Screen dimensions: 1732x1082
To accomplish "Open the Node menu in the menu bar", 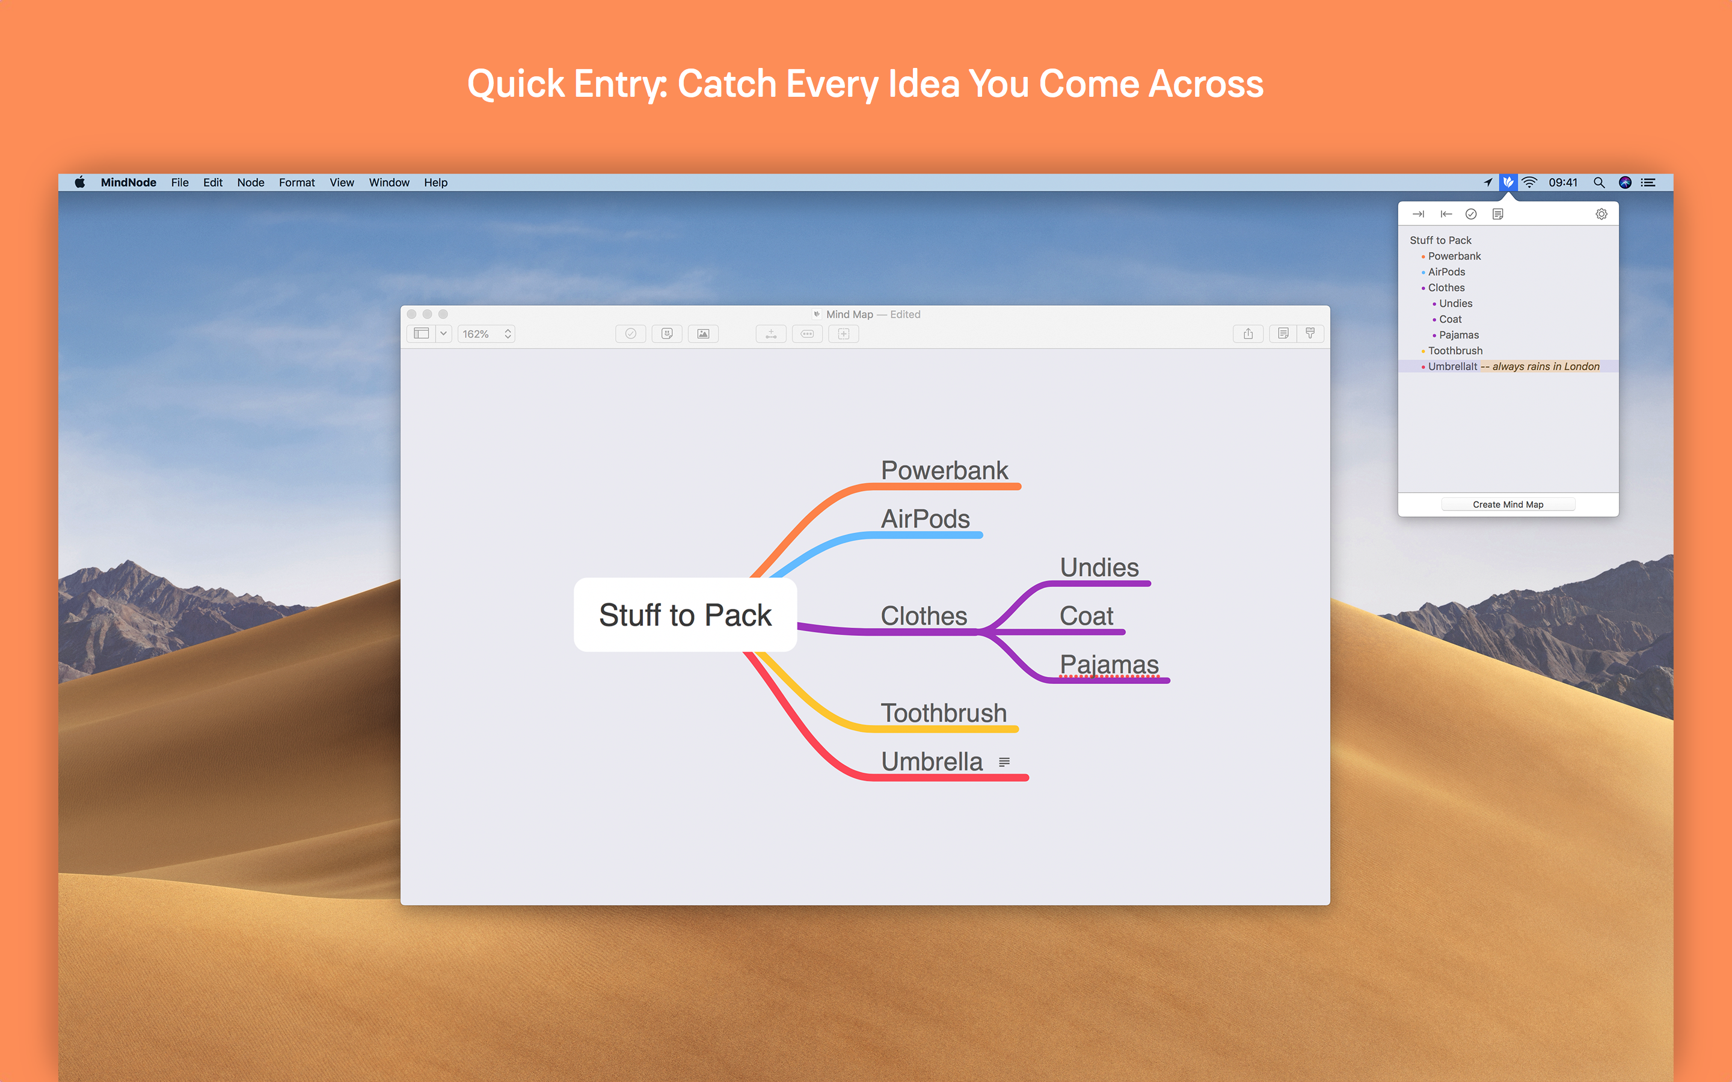I will click(252, 183).
